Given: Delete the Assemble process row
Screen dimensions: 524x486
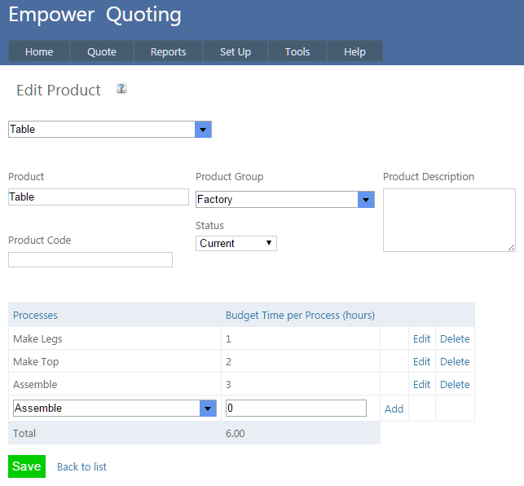Looking at the screenshot, I should [455, 384].
